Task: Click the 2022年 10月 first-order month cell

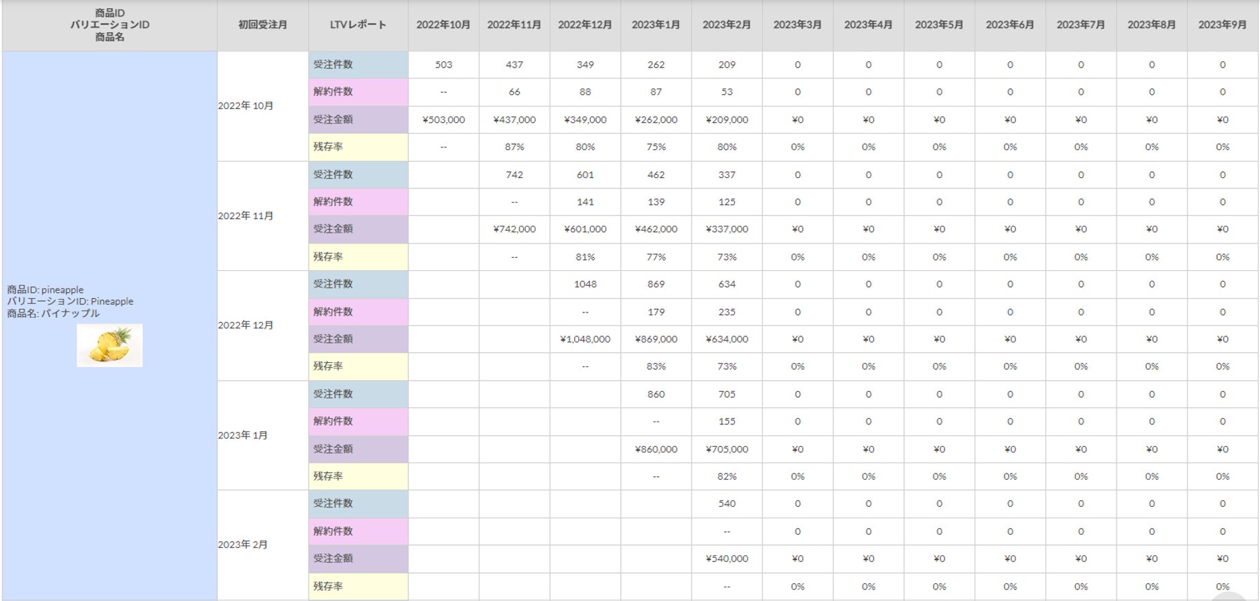Action: tap(263, 106)
